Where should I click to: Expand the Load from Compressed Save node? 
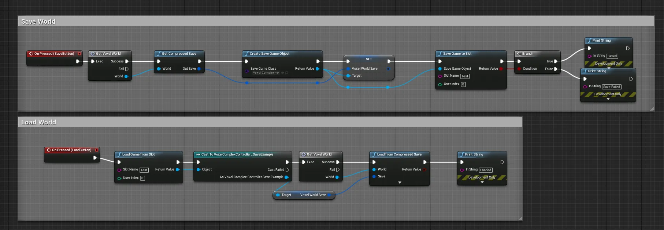(400, 183)
